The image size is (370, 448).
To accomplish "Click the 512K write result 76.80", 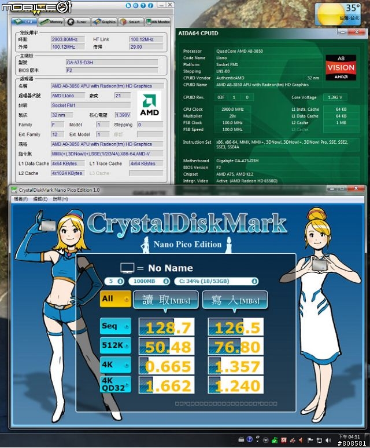I will (x=236, y=346).
